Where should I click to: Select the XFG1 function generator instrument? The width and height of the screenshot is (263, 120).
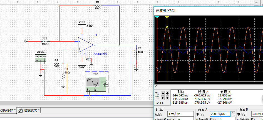pos(40,58)
